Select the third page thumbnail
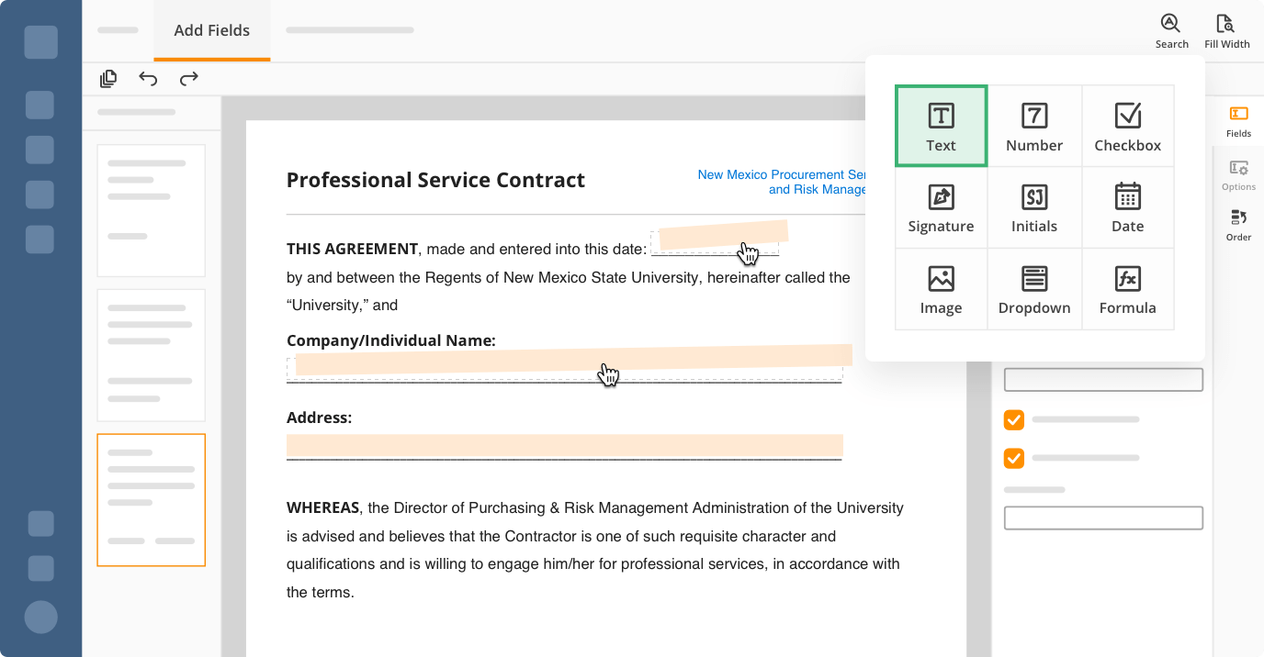Screen dimensions: 1264x657 coord(151,499)
